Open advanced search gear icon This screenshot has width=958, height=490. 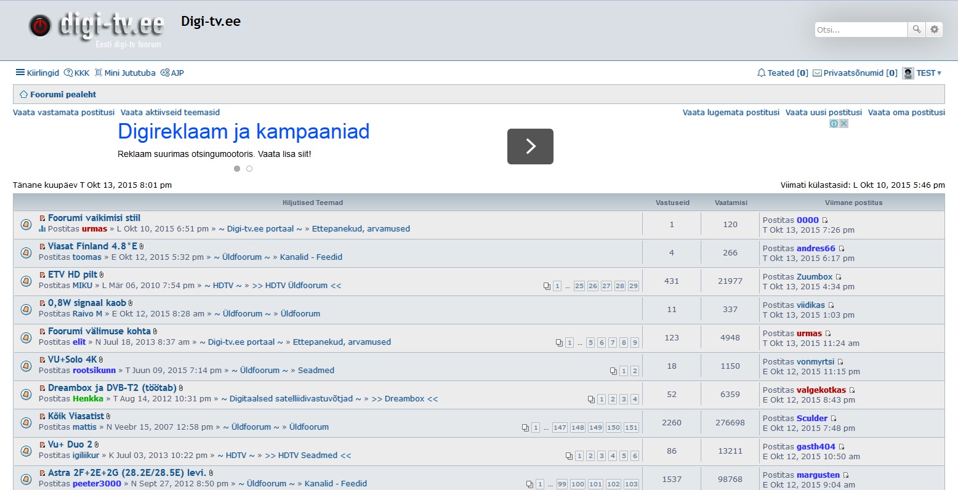coord(935,30)
